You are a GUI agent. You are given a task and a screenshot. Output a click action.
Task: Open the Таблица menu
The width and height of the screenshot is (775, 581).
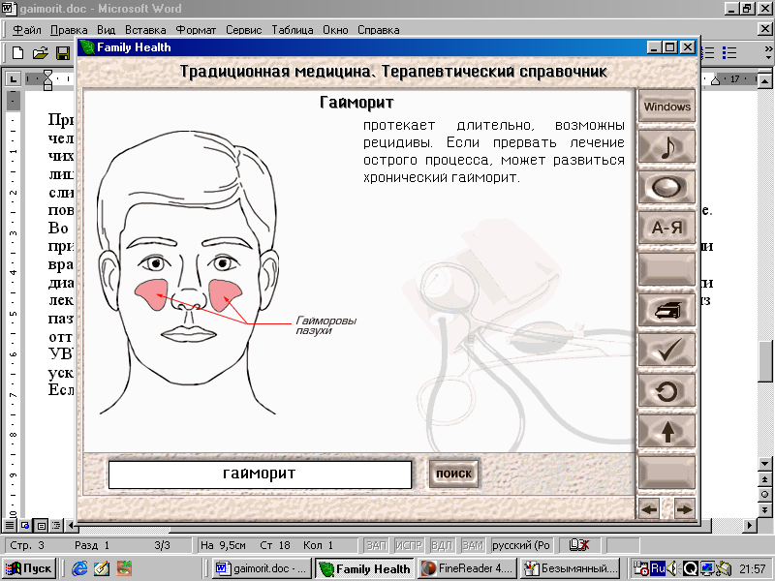click(292, 30)
